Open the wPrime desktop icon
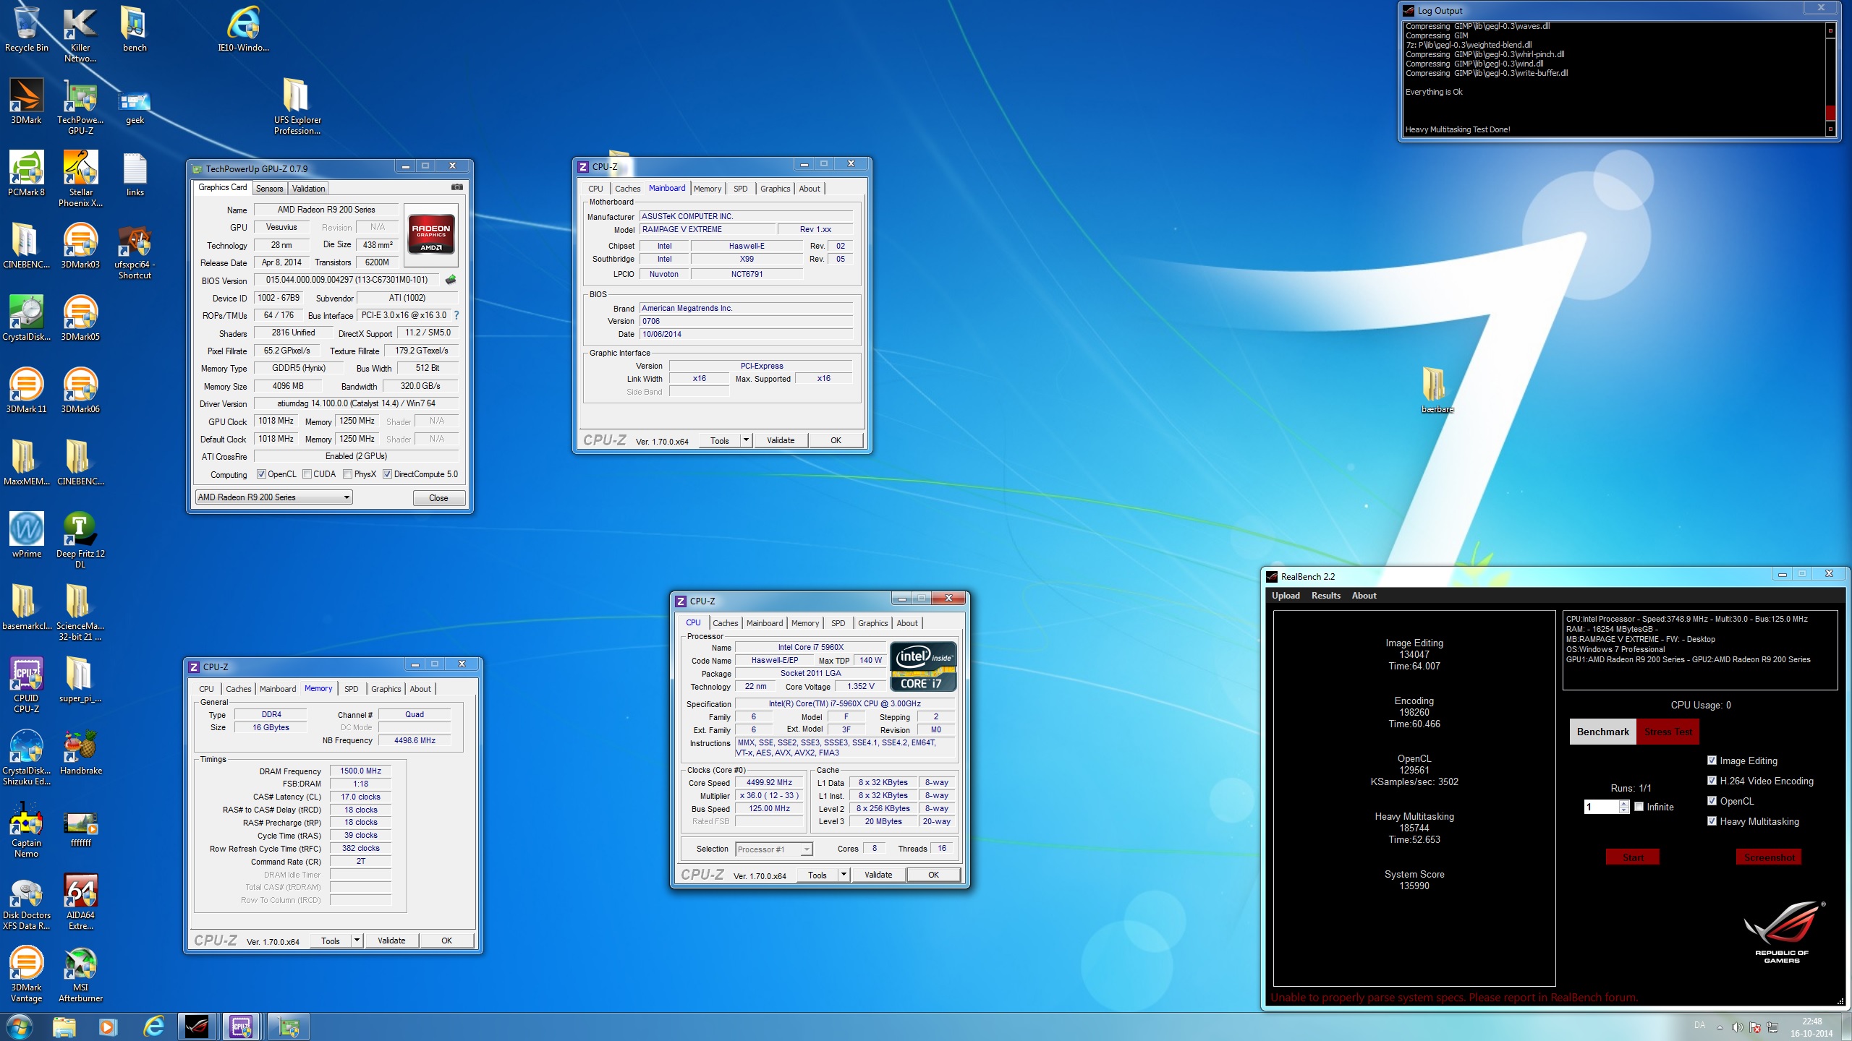Screen dimensions: 1852x1041 pyautogui.click(x=27, y=535)
